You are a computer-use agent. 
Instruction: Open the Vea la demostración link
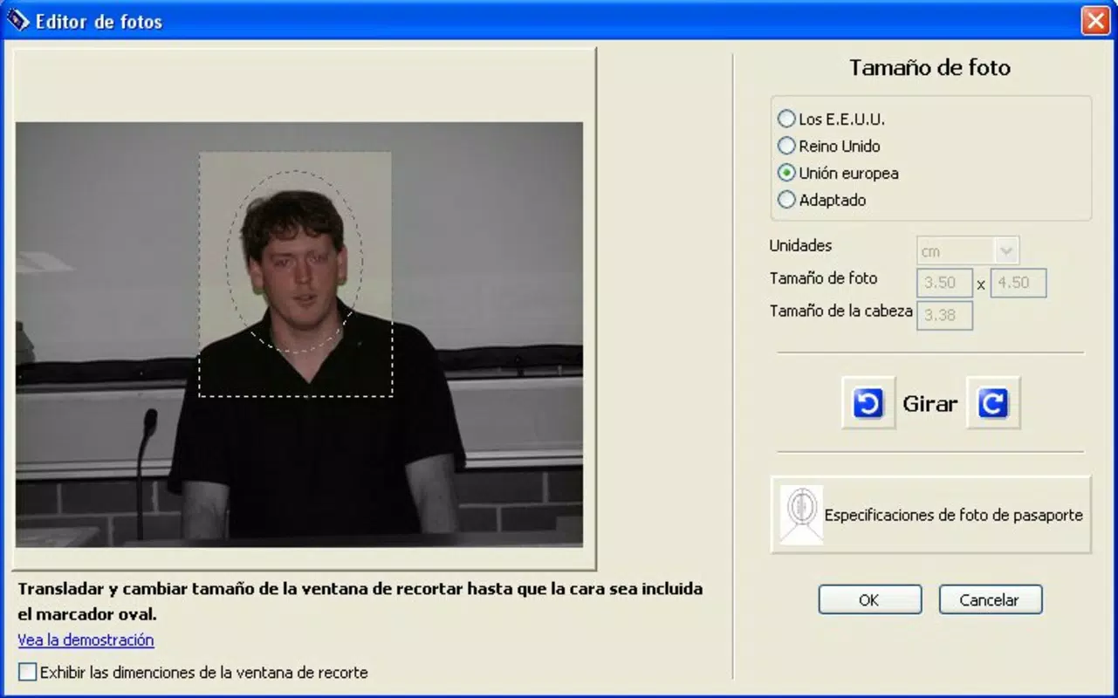pyautogui.click(x=86, y=640)
